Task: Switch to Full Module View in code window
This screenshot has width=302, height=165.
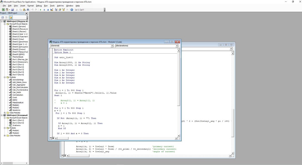Action: [53, 138]
